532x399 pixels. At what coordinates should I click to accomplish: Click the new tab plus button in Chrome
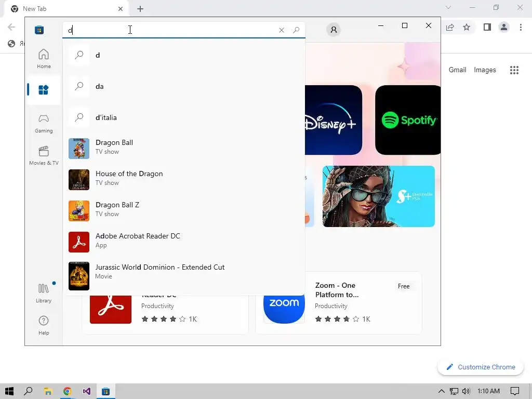pos(140,9)
